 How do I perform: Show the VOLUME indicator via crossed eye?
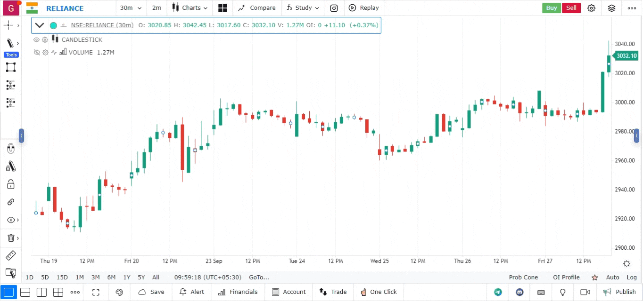tap(36, 53)
